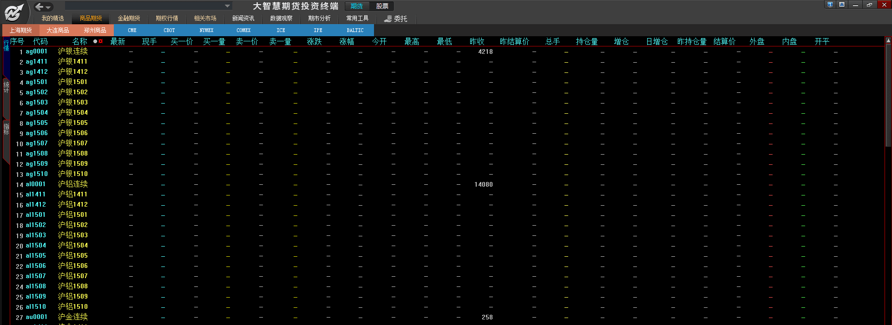This screenshot has height=325, width=892.
Task: Select the 上海期货 tab
Action: [21, 30]
